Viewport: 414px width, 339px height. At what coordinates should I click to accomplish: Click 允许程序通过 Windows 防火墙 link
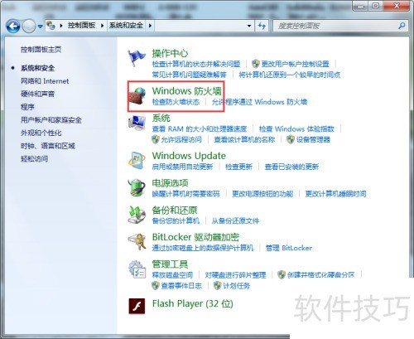[x=259, y=102]
